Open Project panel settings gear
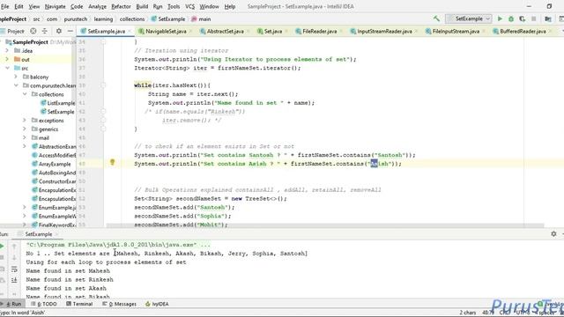 [x=59, y=32]
